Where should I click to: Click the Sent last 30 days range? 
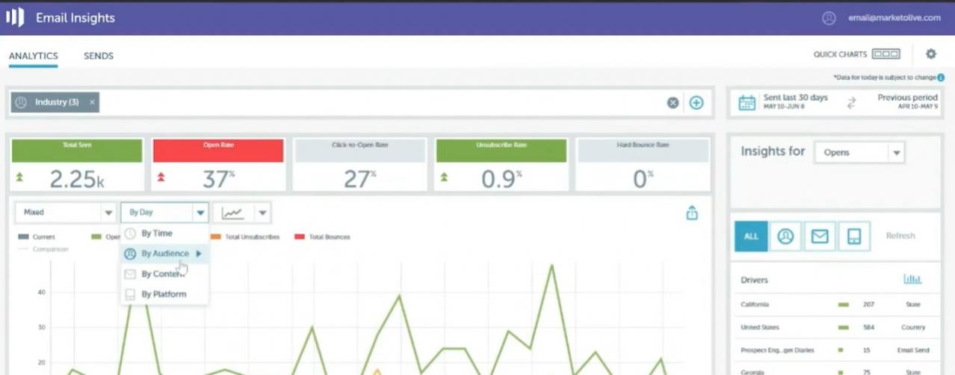[x=795, y=102]
